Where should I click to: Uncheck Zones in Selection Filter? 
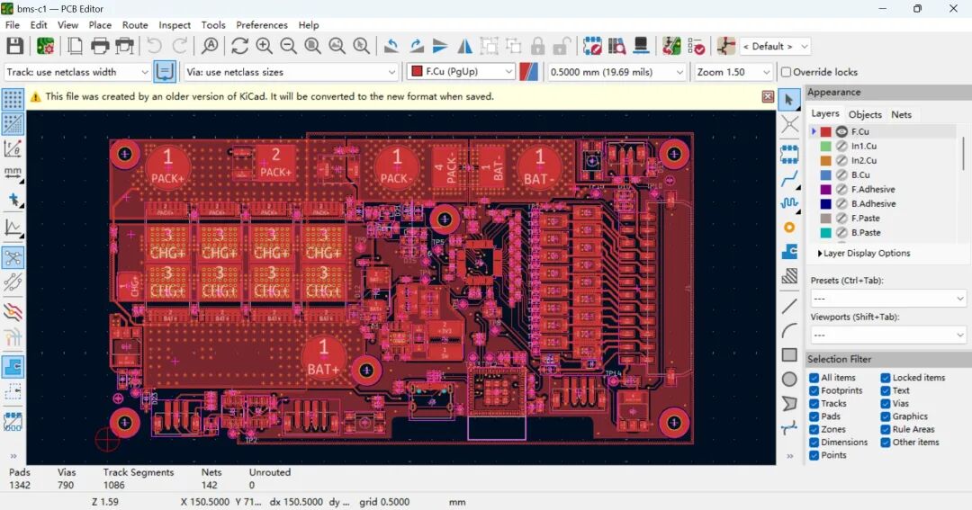point(814,429)
